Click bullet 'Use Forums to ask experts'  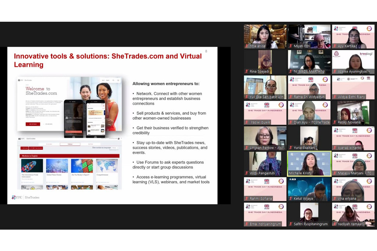(x=168, y=165)
